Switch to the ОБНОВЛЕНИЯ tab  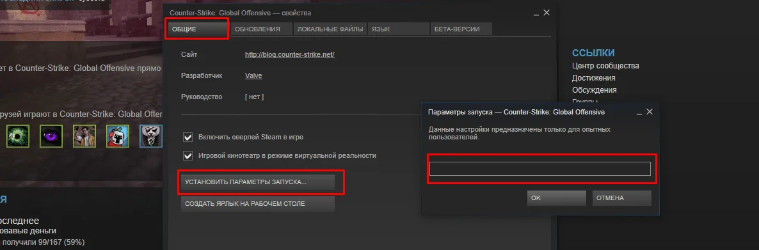click(x=262, y=29)
